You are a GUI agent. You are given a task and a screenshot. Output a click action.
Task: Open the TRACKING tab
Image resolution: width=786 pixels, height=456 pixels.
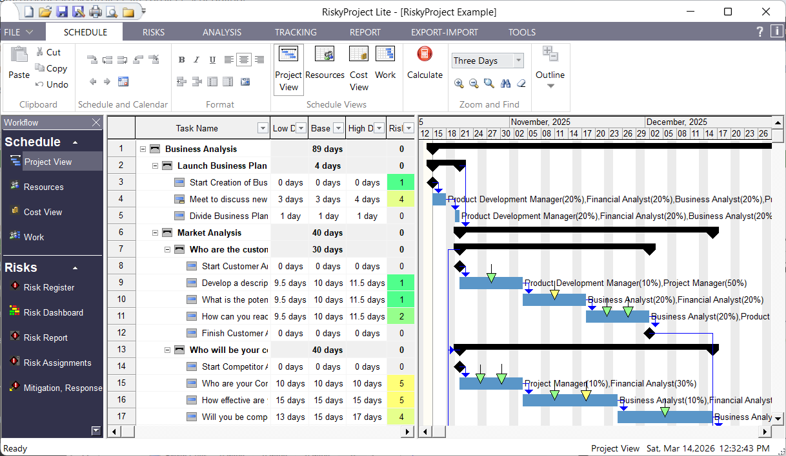point(295,32)
